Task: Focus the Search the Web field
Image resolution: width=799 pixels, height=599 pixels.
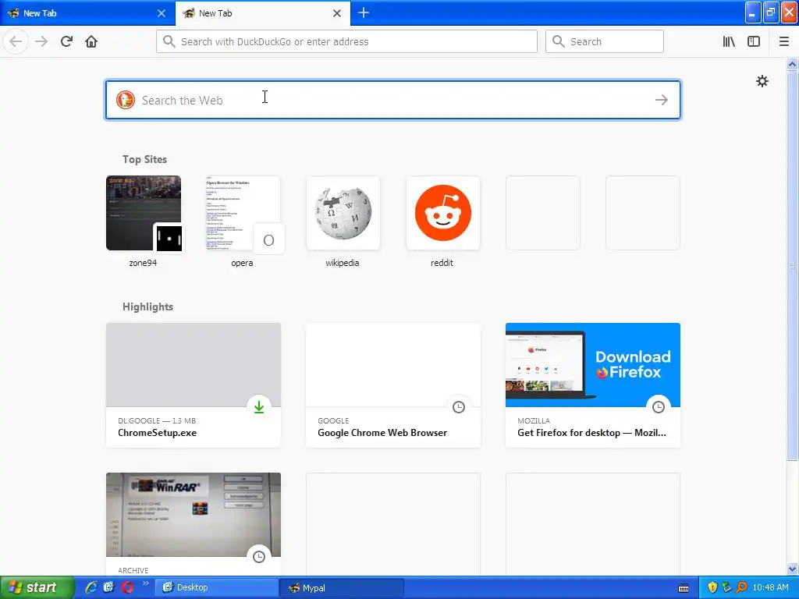Action: point(393,100)
